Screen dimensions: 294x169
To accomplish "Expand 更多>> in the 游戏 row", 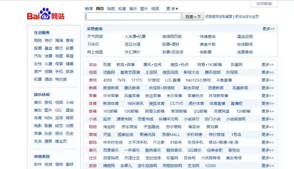I will pyautogui.click(x=268, y=80).
